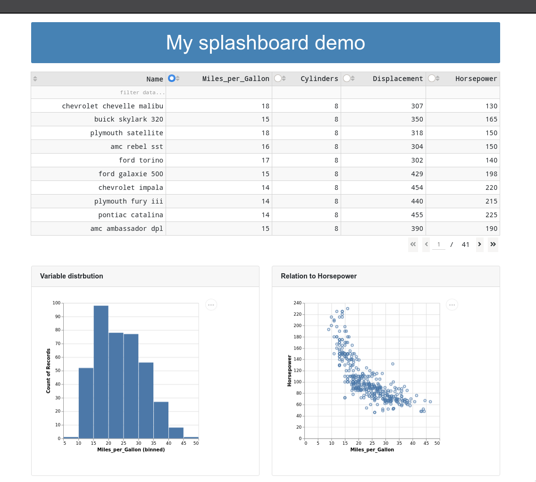Viewport: 536px width, 482px height.
Task: Open the scatter plot actions menu
Action: pyautogui.click(x=452, y=305)
